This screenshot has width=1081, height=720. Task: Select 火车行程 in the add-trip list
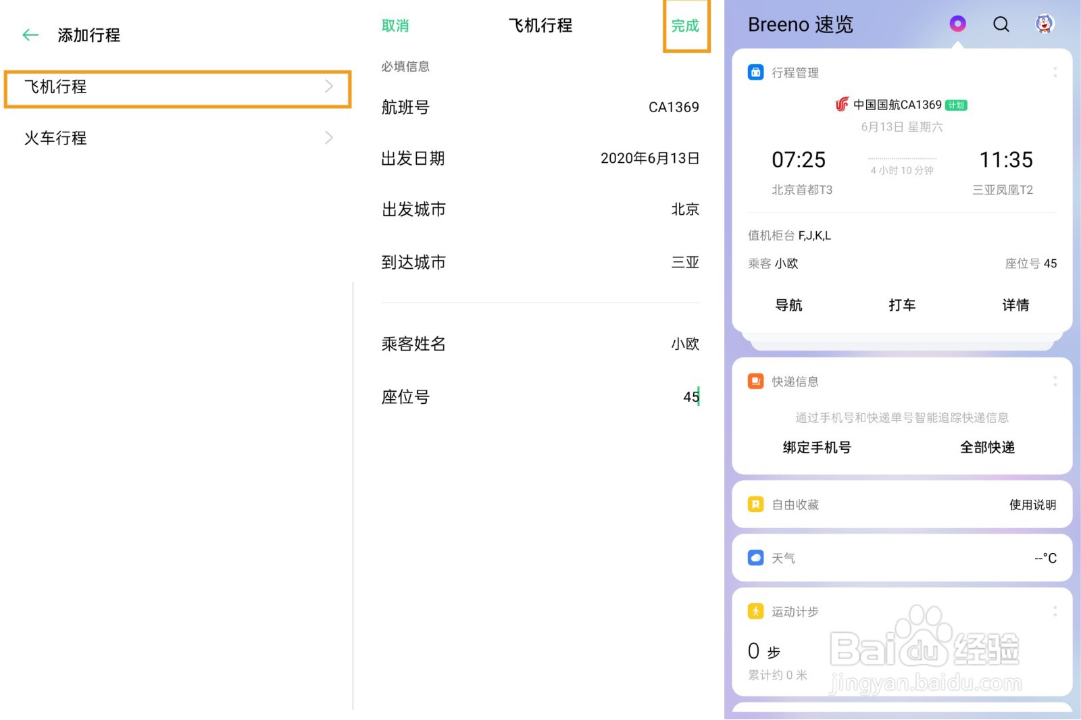point(178,138)
